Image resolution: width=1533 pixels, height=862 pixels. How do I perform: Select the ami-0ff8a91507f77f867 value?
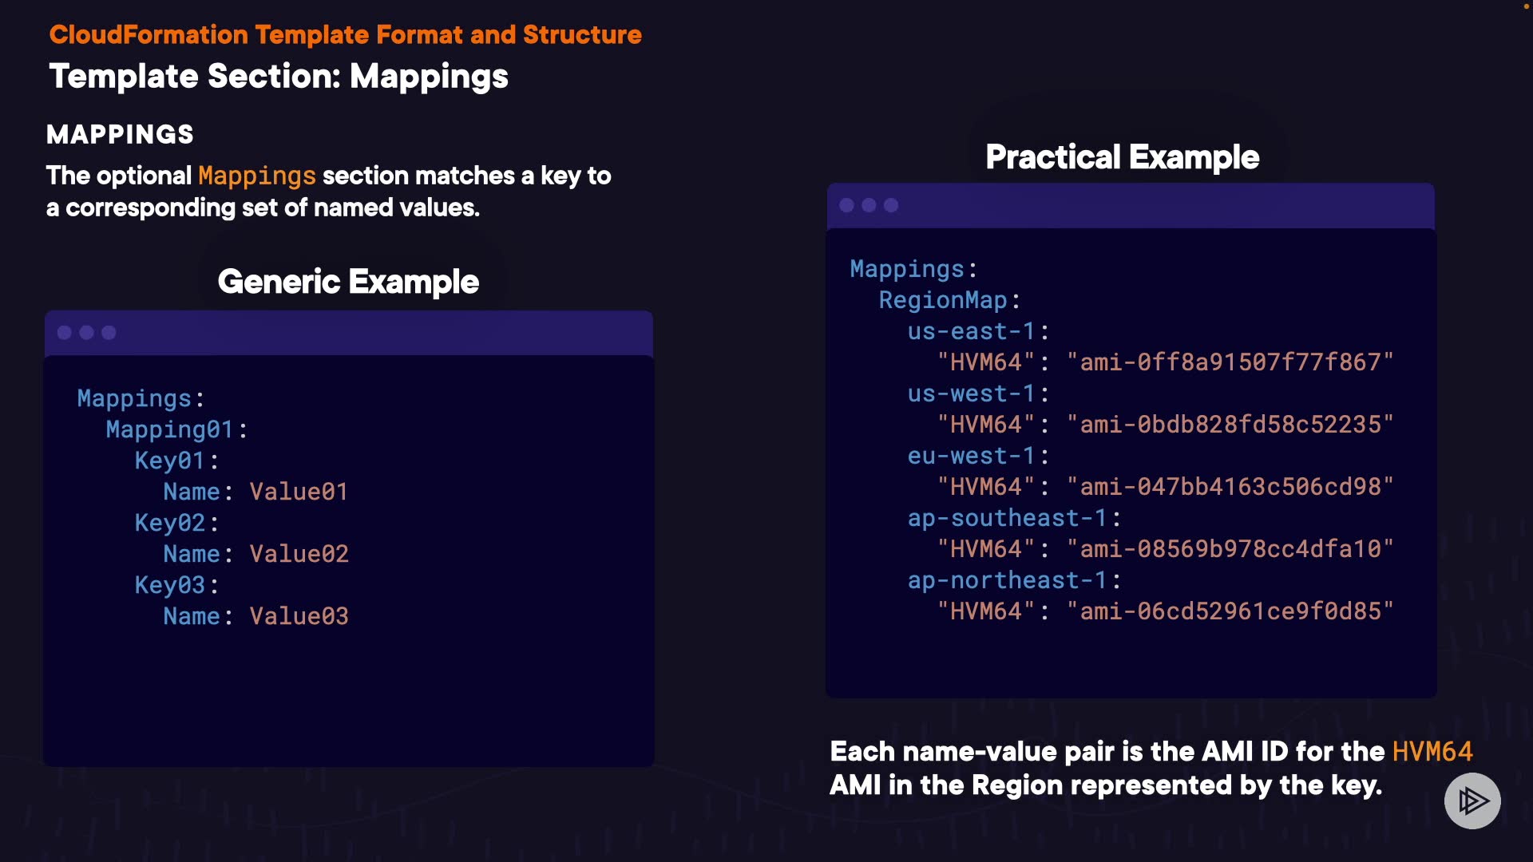click(x=1230, y=362)
